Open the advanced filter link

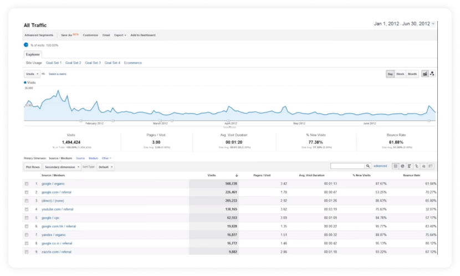380,166
